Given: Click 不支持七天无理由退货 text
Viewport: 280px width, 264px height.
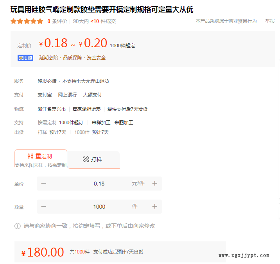Looking at the screenshot, I should pos(86,81).
